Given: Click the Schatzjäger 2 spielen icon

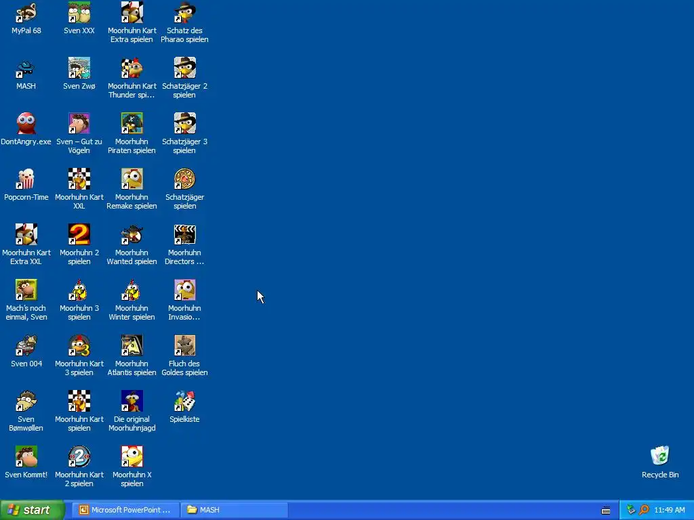Looking at the screenshot, I should [184, 68].
